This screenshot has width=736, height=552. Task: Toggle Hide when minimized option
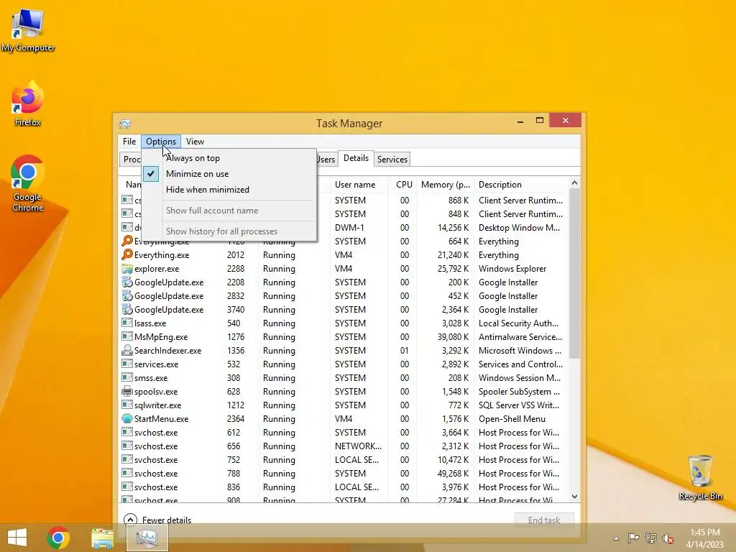[x=229, y=190]
